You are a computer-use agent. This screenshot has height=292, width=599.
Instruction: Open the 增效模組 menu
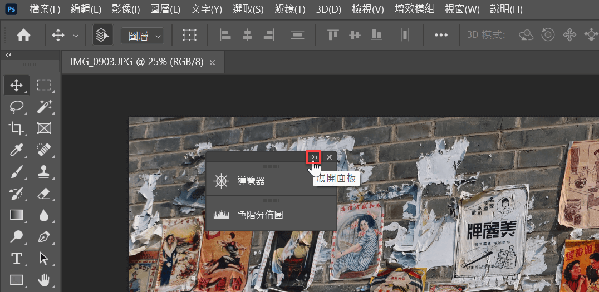pyautogui.click(x=415, y=9)
